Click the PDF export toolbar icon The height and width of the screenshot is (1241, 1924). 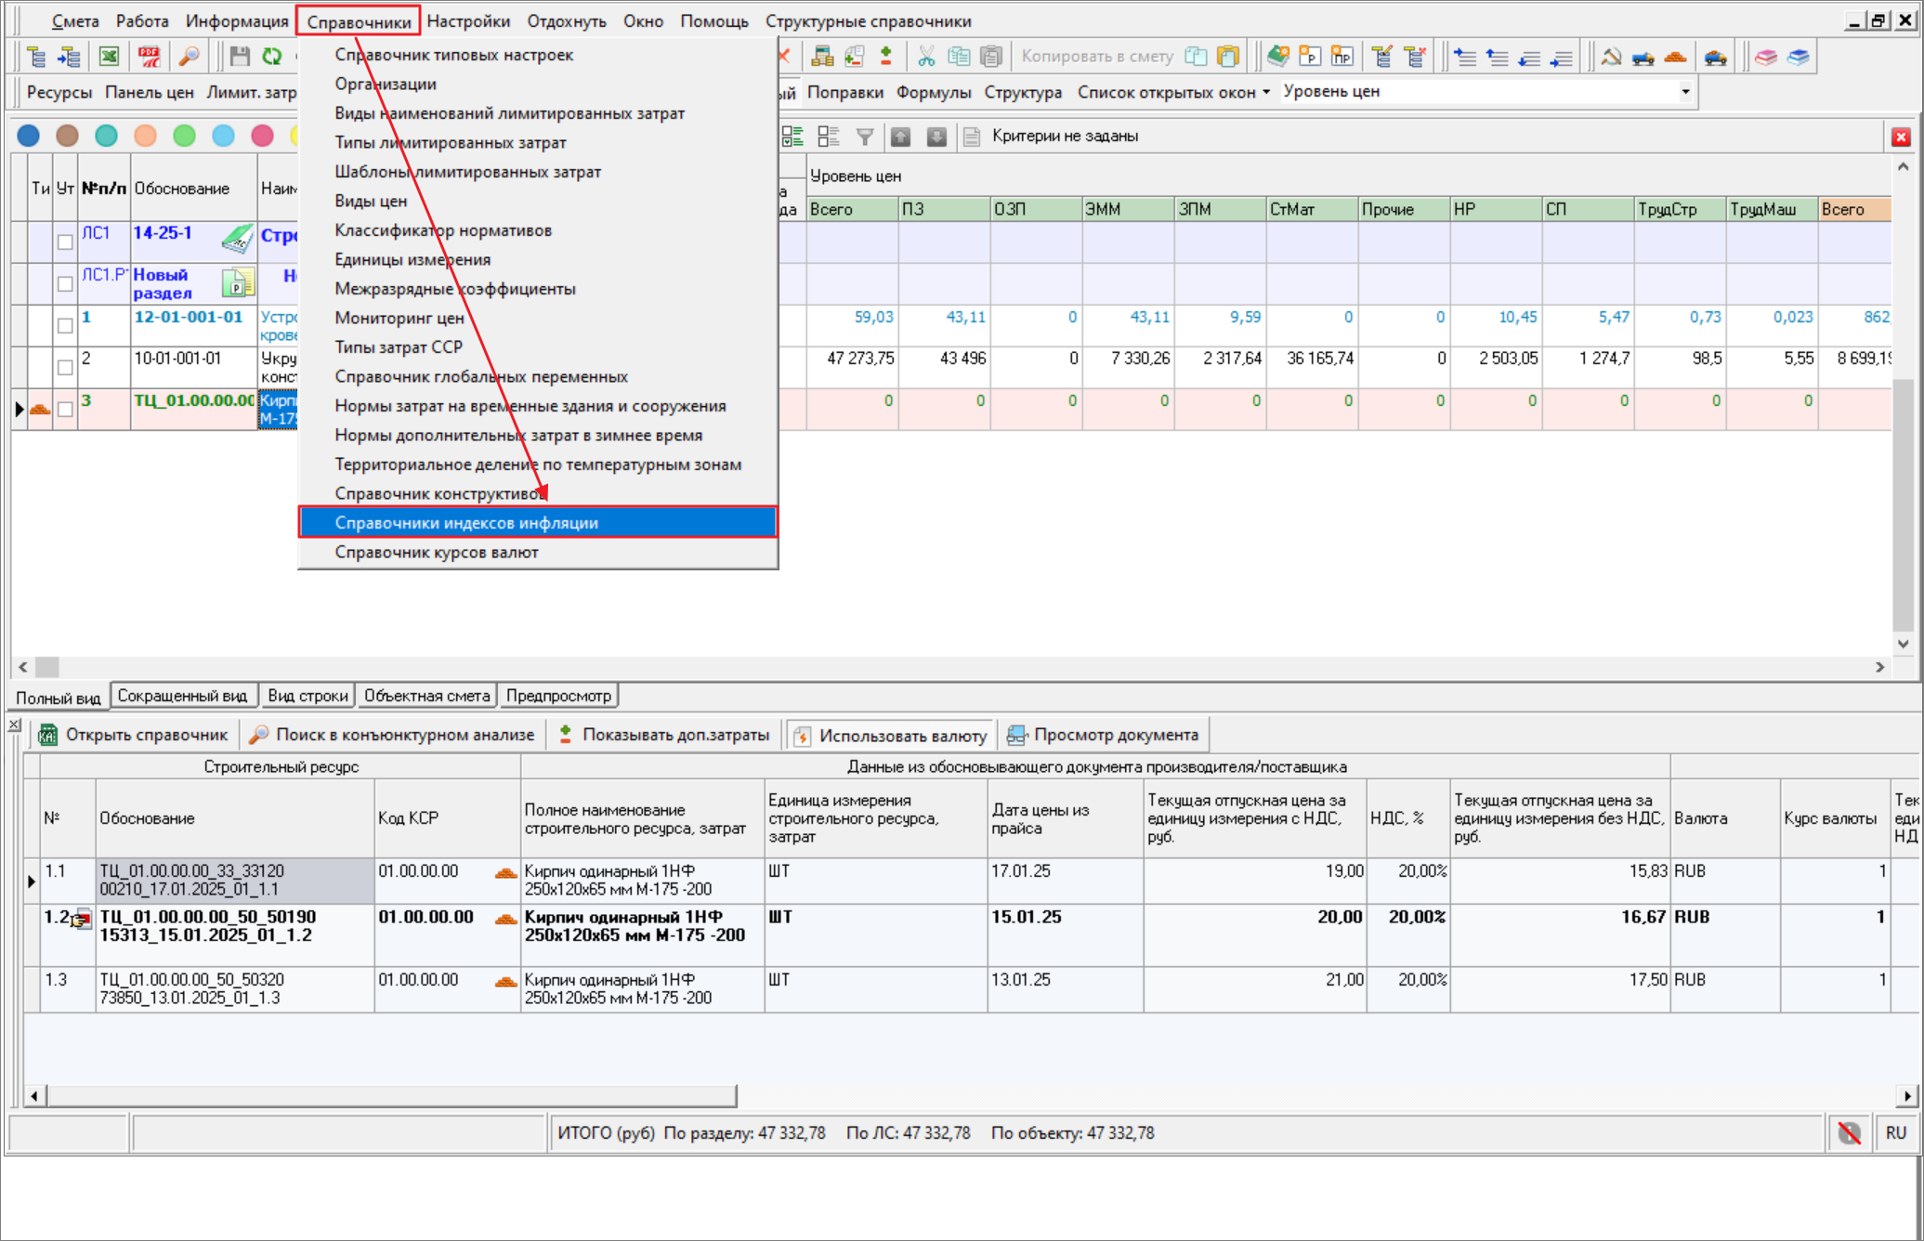pos(149,57)
